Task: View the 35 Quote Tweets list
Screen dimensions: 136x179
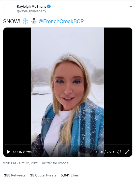Action: [43, 175]
